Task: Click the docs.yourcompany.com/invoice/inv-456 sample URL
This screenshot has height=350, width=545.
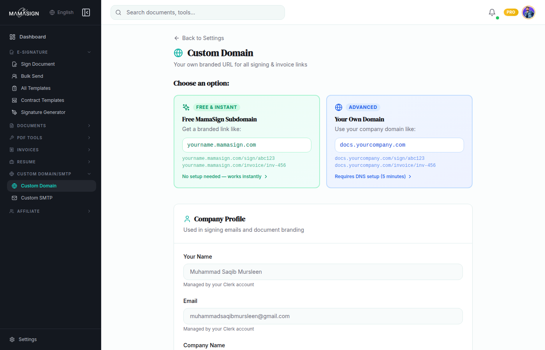Action: [x=385, y=165]
